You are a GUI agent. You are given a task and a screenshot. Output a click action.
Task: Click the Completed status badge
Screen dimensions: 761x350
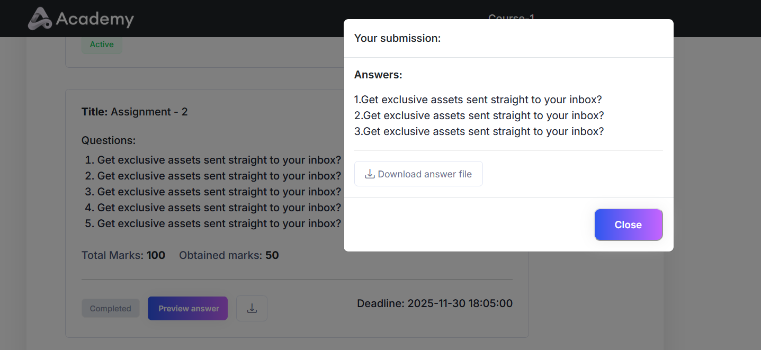pyautogui.click(x=110, y=308)
